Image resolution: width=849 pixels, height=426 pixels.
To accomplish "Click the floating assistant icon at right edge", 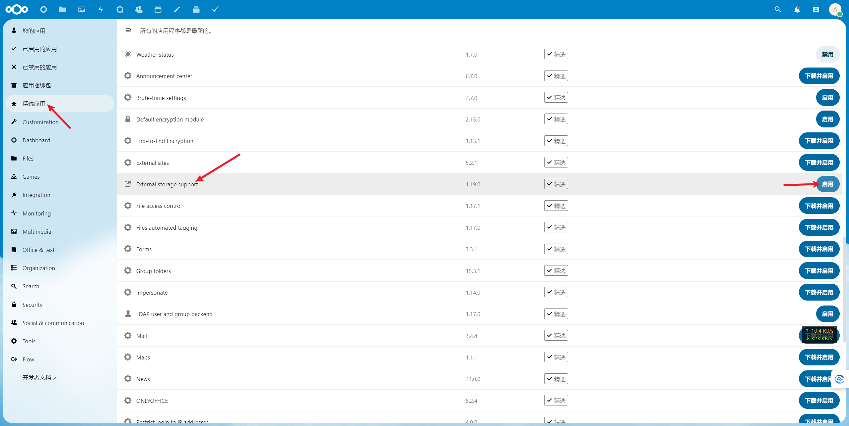I will point(840,379).
